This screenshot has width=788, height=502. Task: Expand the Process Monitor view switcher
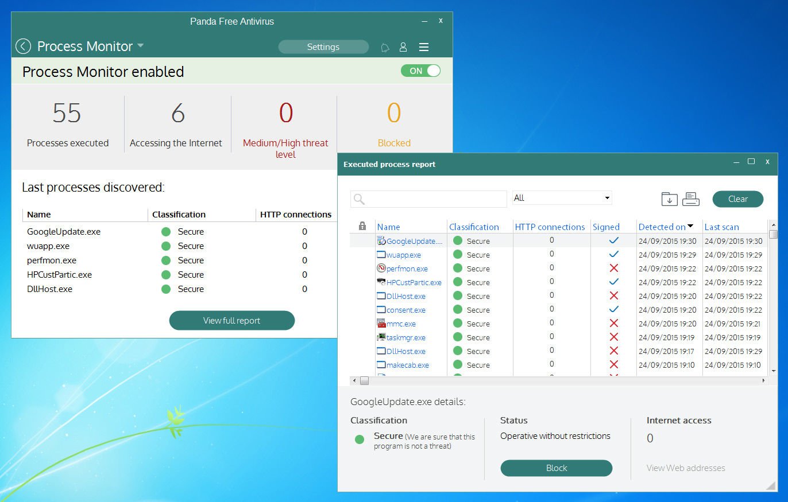[140, 46]
